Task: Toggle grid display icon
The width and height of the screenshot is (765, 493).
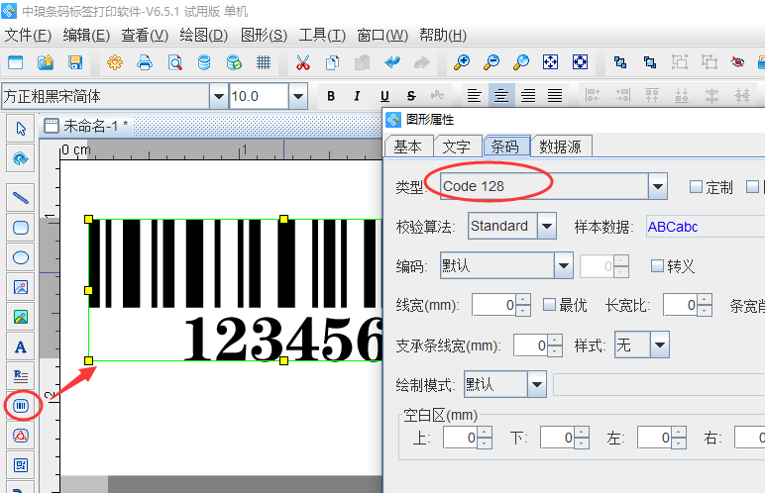Action: pyautogui.click(x=264, y=62)
